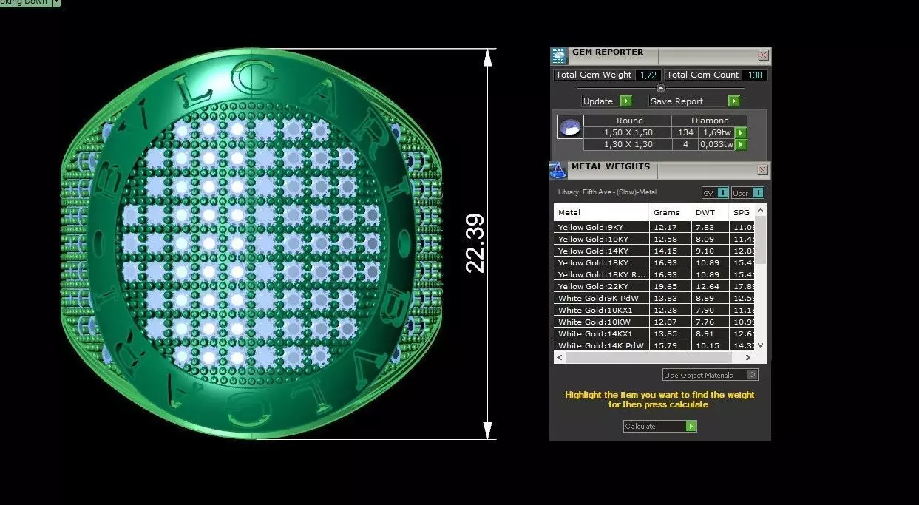Select Yellow Gold:14KY row
The width and height of the screenshot is (919, 505).
(x=654, y=251)
